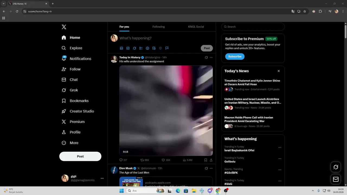This screenshot has height=195, width=347.
Task: Open options for Gelibolu trend
Action: (x=280, y=159)
